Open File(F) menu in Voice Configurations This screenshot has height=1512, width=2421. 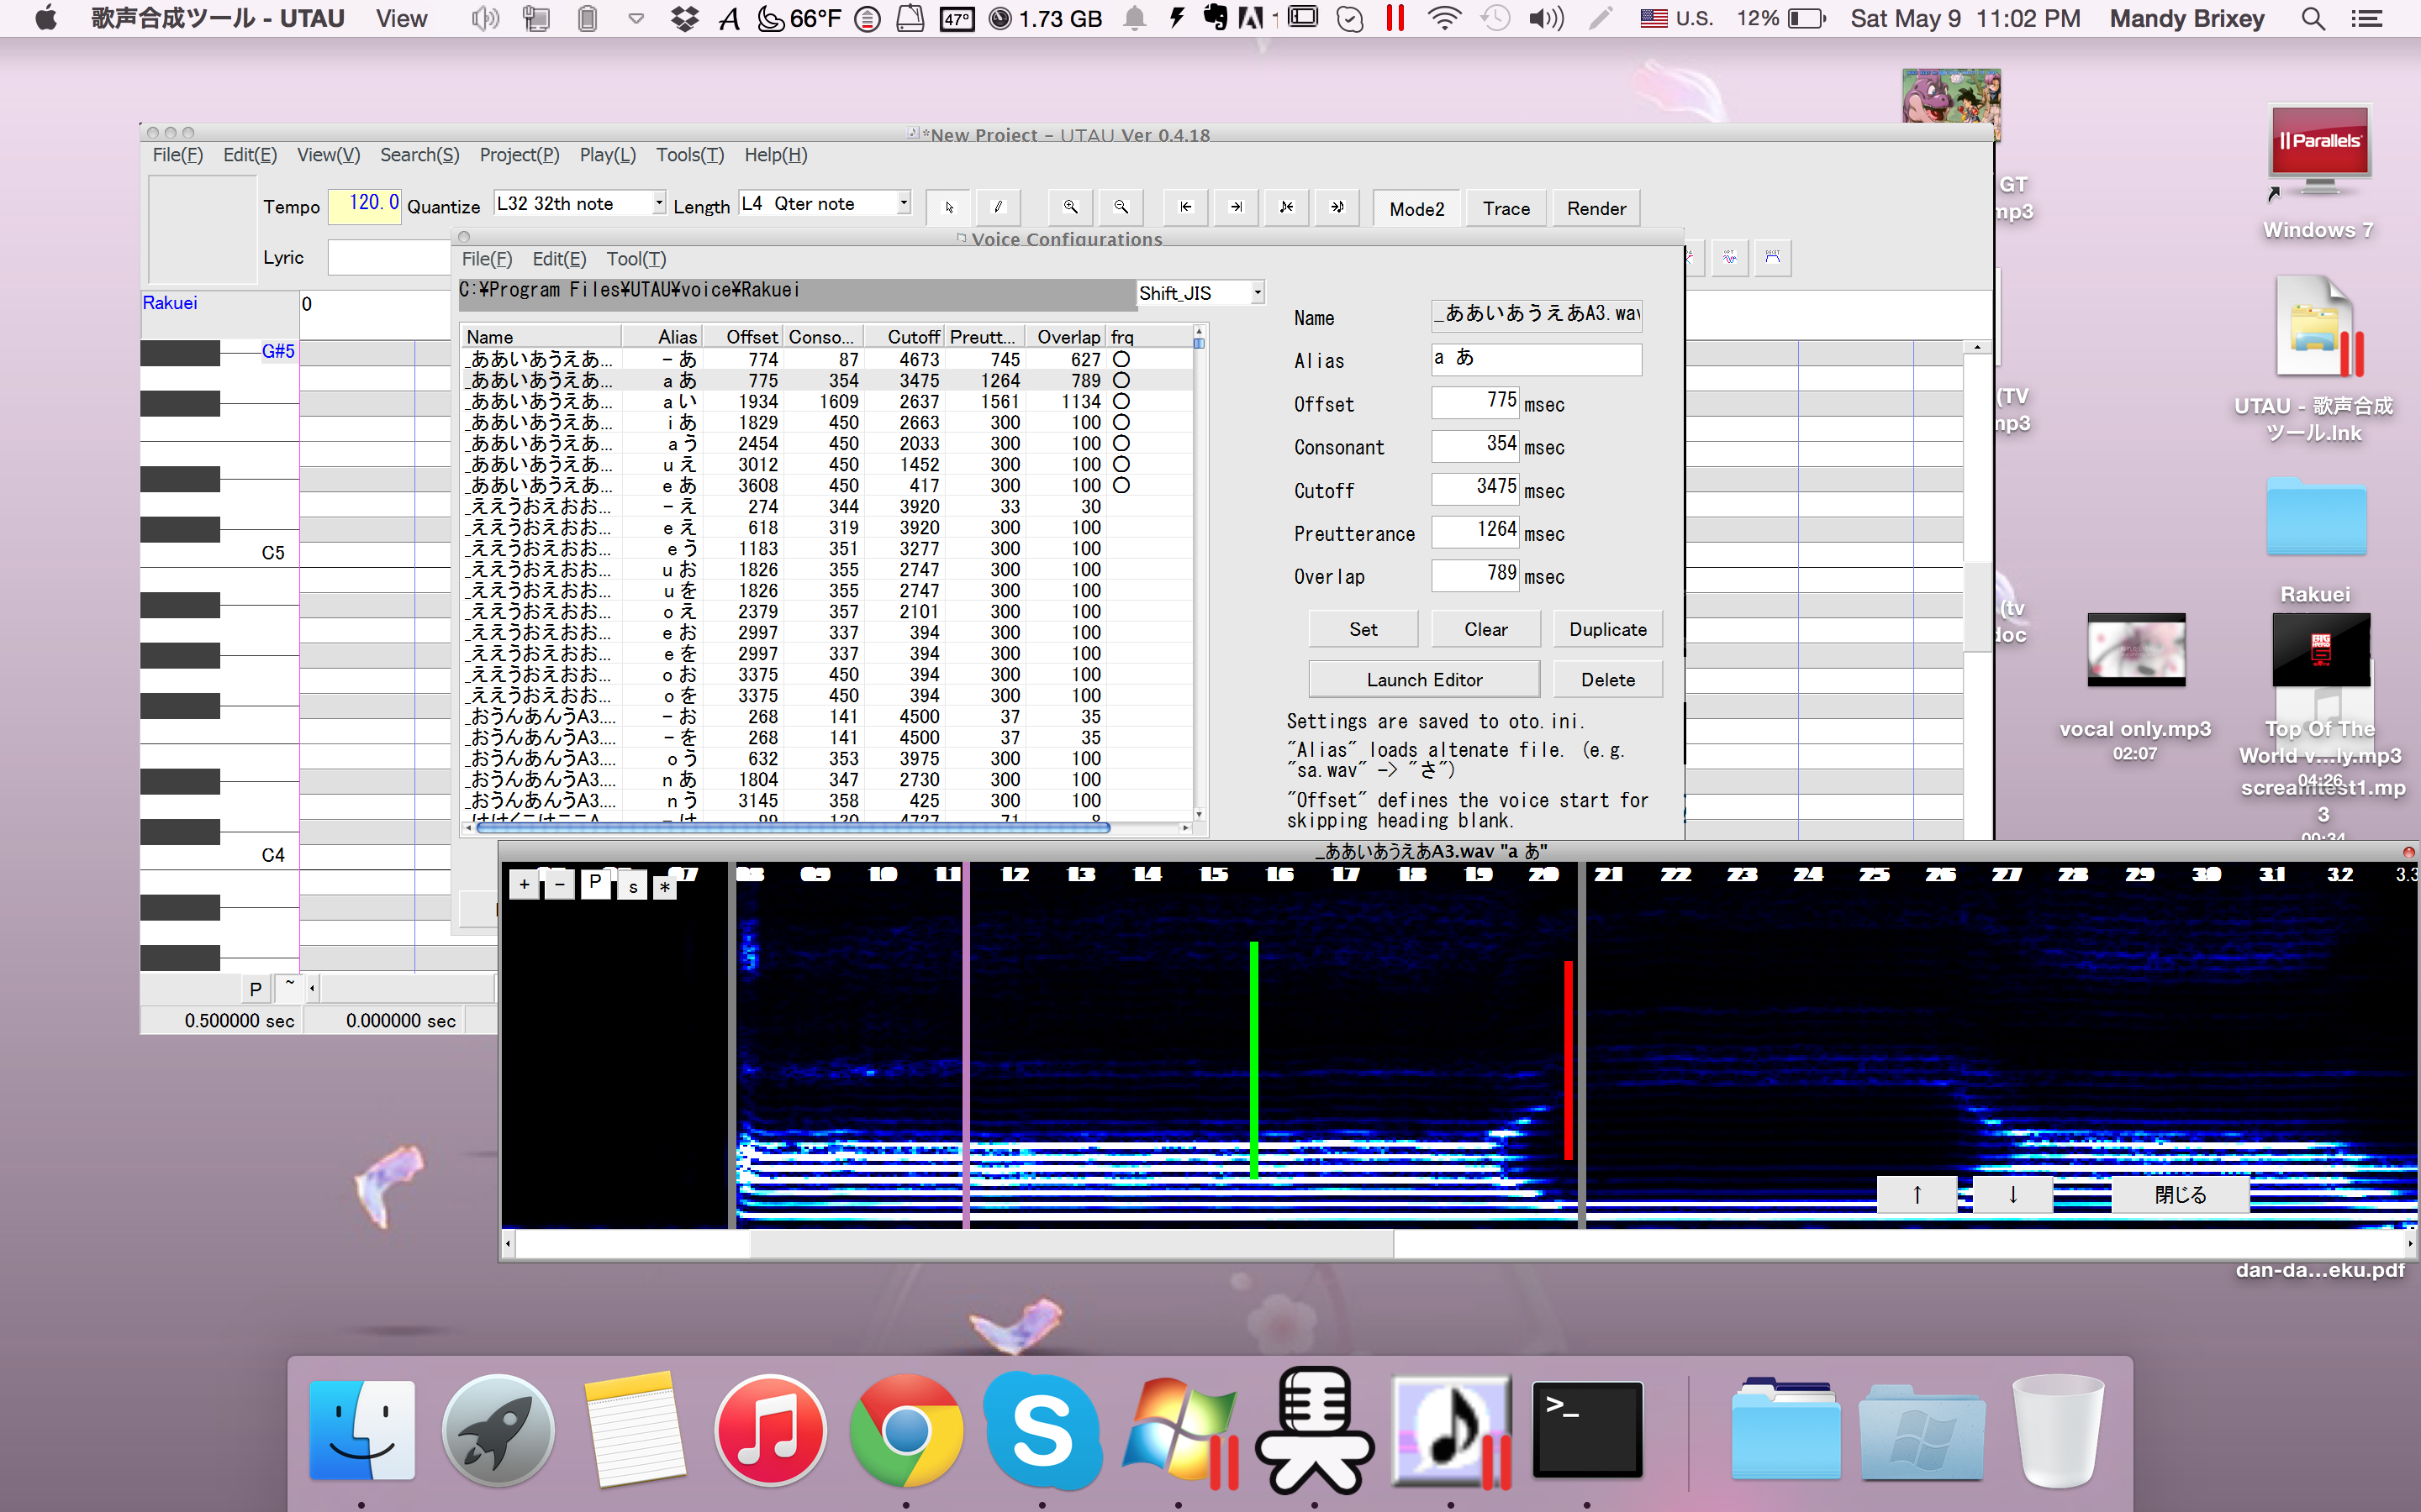pyautogui.click(x=488, y=259)
